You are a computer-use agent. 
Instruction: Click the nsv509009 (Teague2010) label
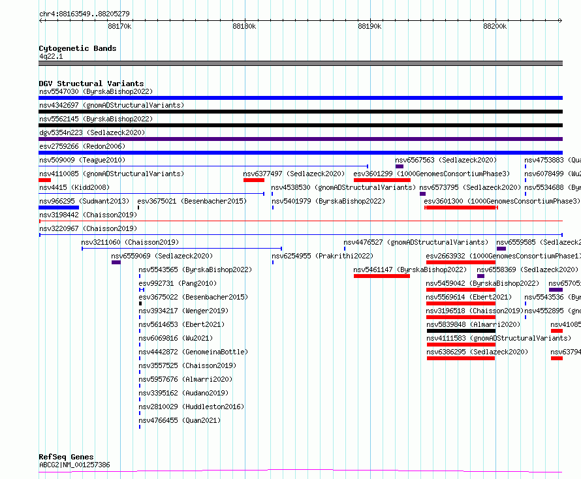point(82,160)
